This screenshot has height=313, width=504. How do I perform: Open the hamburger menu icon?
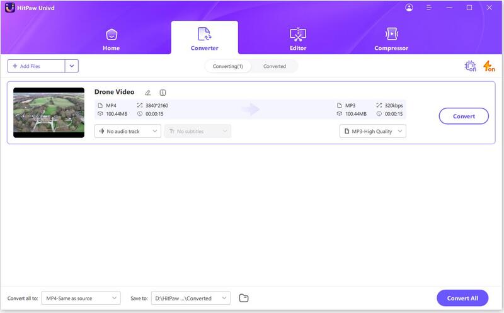coord(429,8)
